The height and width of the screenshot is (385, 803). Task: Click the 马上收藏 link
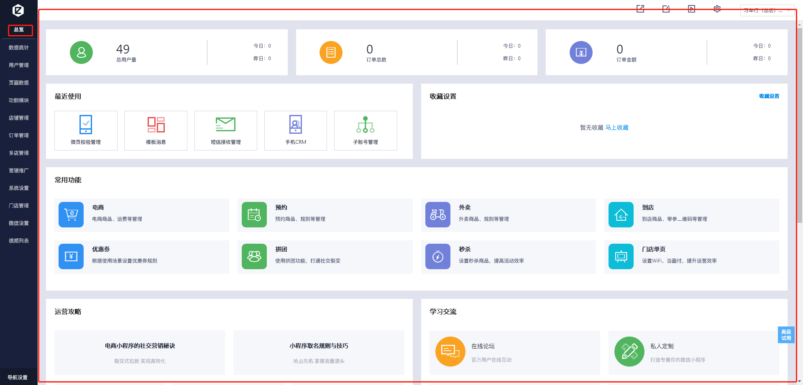tap(616, 127)
